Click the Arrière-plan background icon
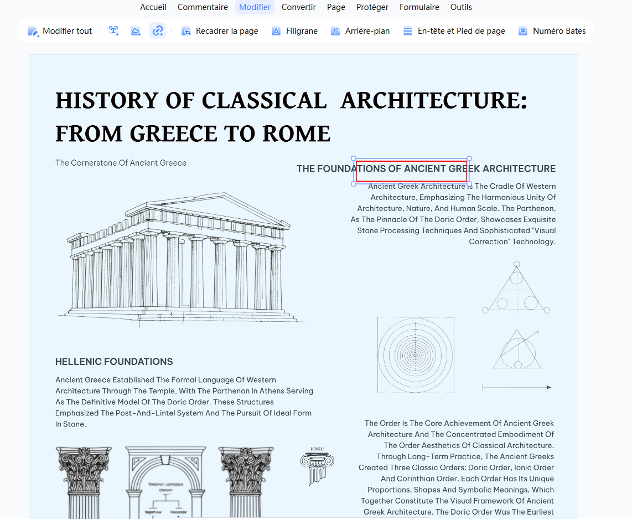The width and height of the screenshot is (632, 519). click(335, 31)
